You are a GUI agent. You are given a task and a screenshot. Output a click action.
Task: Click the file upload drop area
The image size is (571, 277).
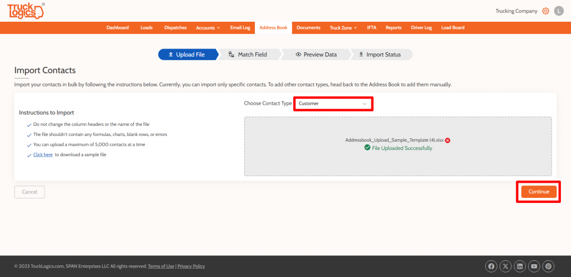click(398, 147)
